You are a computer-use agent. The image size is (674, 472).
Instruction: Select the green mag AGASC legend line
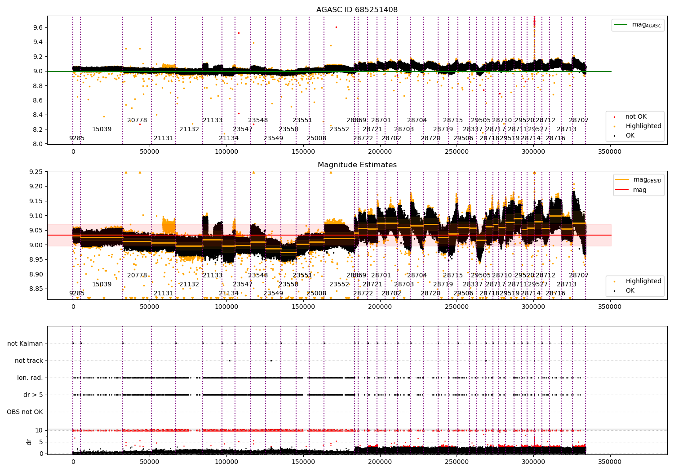pos(621,25)
